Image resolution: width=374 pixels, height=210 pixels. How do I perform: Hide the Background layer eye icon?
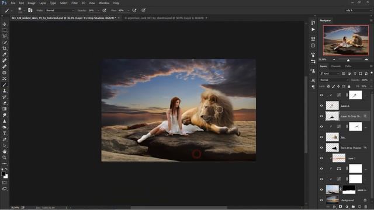point(321,200)
